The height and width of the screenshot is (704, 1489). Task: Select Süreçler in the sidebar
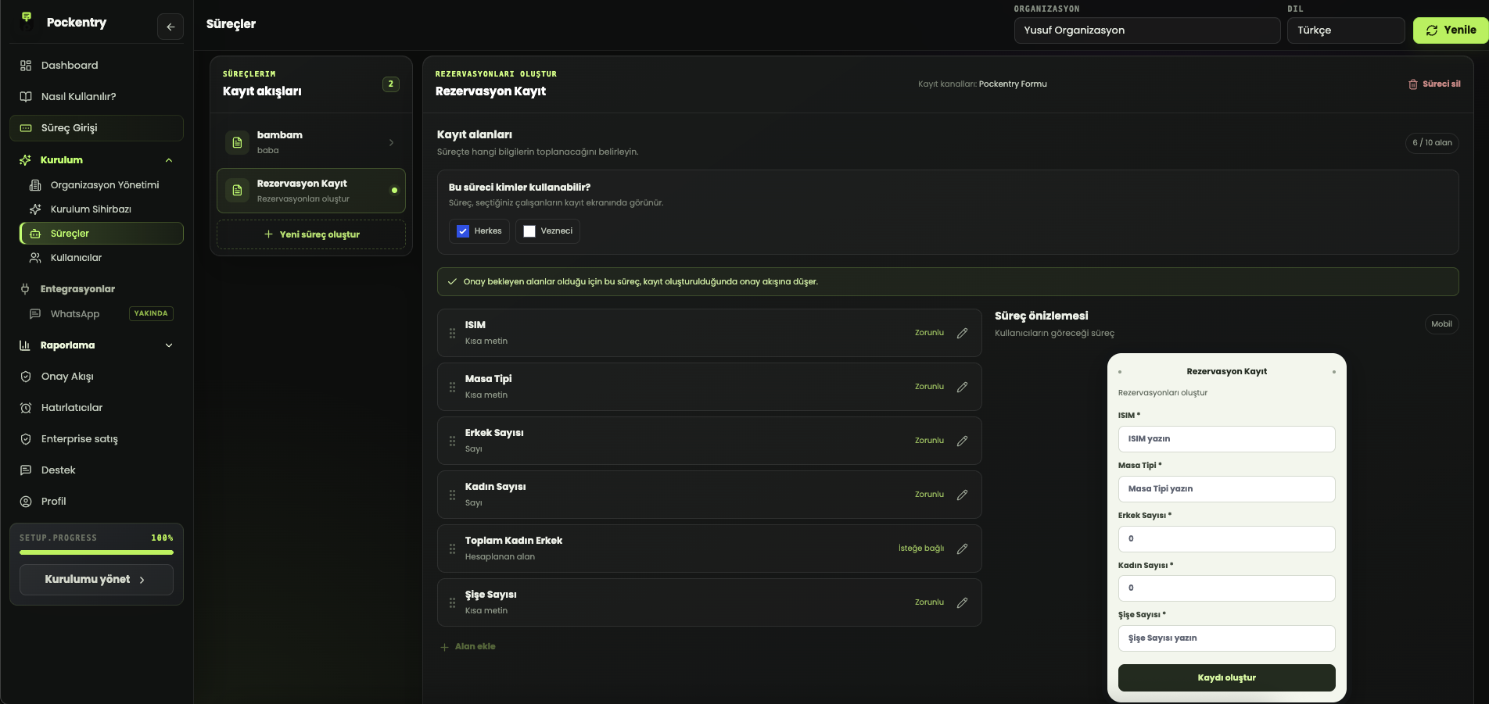coord(101,234)
